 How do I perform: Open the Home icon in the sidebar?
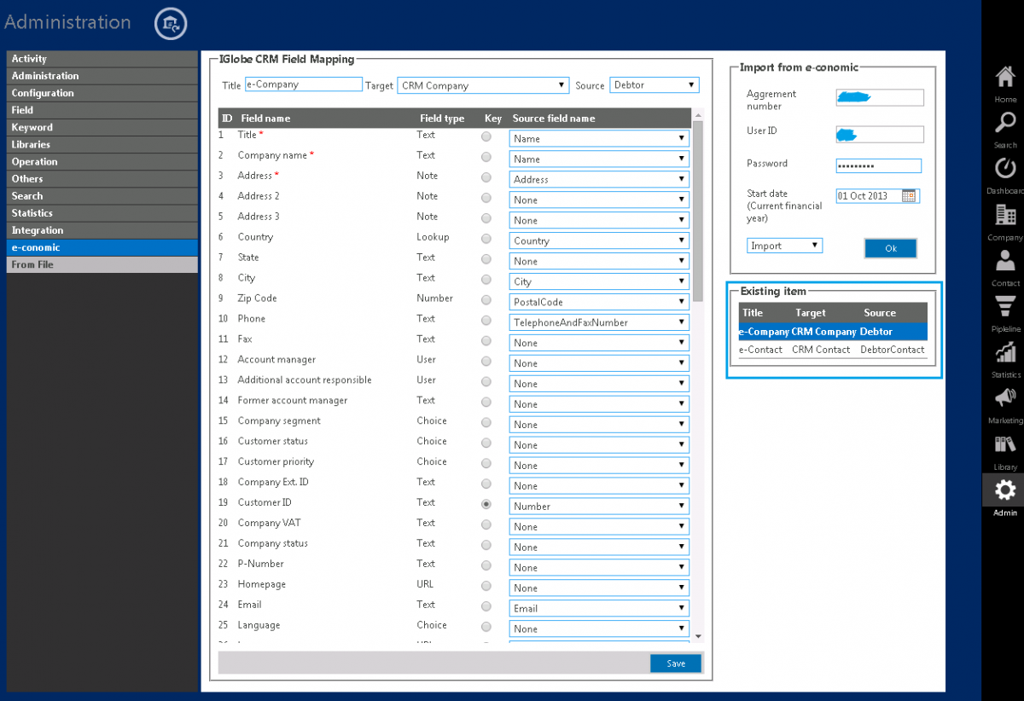pyautogui.click(x=1004, y=78)
